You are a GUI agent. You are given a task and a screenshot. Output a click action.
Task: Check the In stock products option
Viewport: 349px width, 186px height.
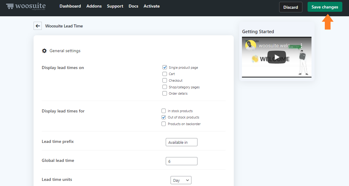(164, 111)
